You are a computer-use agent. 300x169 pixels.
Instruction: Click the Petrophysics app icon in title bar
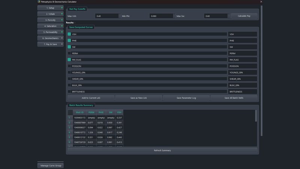point(39,2)
